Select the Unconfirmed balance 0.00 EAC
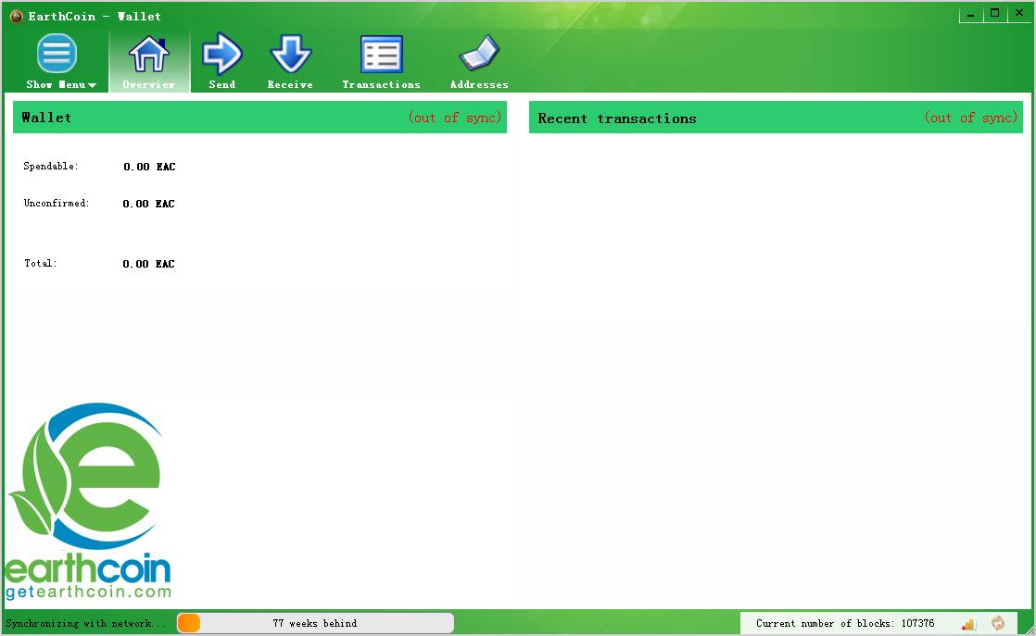The width and height of the screenshot is (1036, 636). tap(148, 204)
